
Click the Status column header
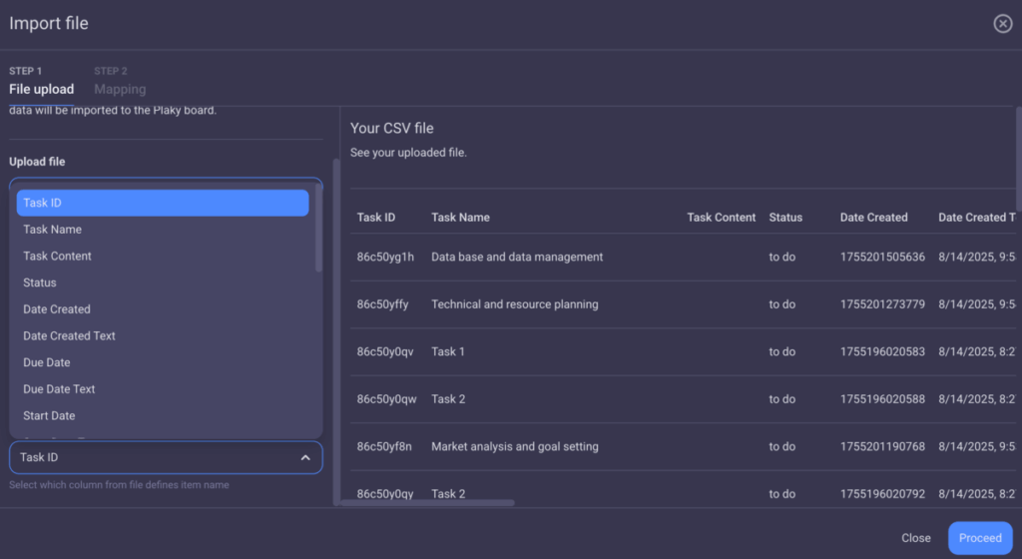[785, 218]
